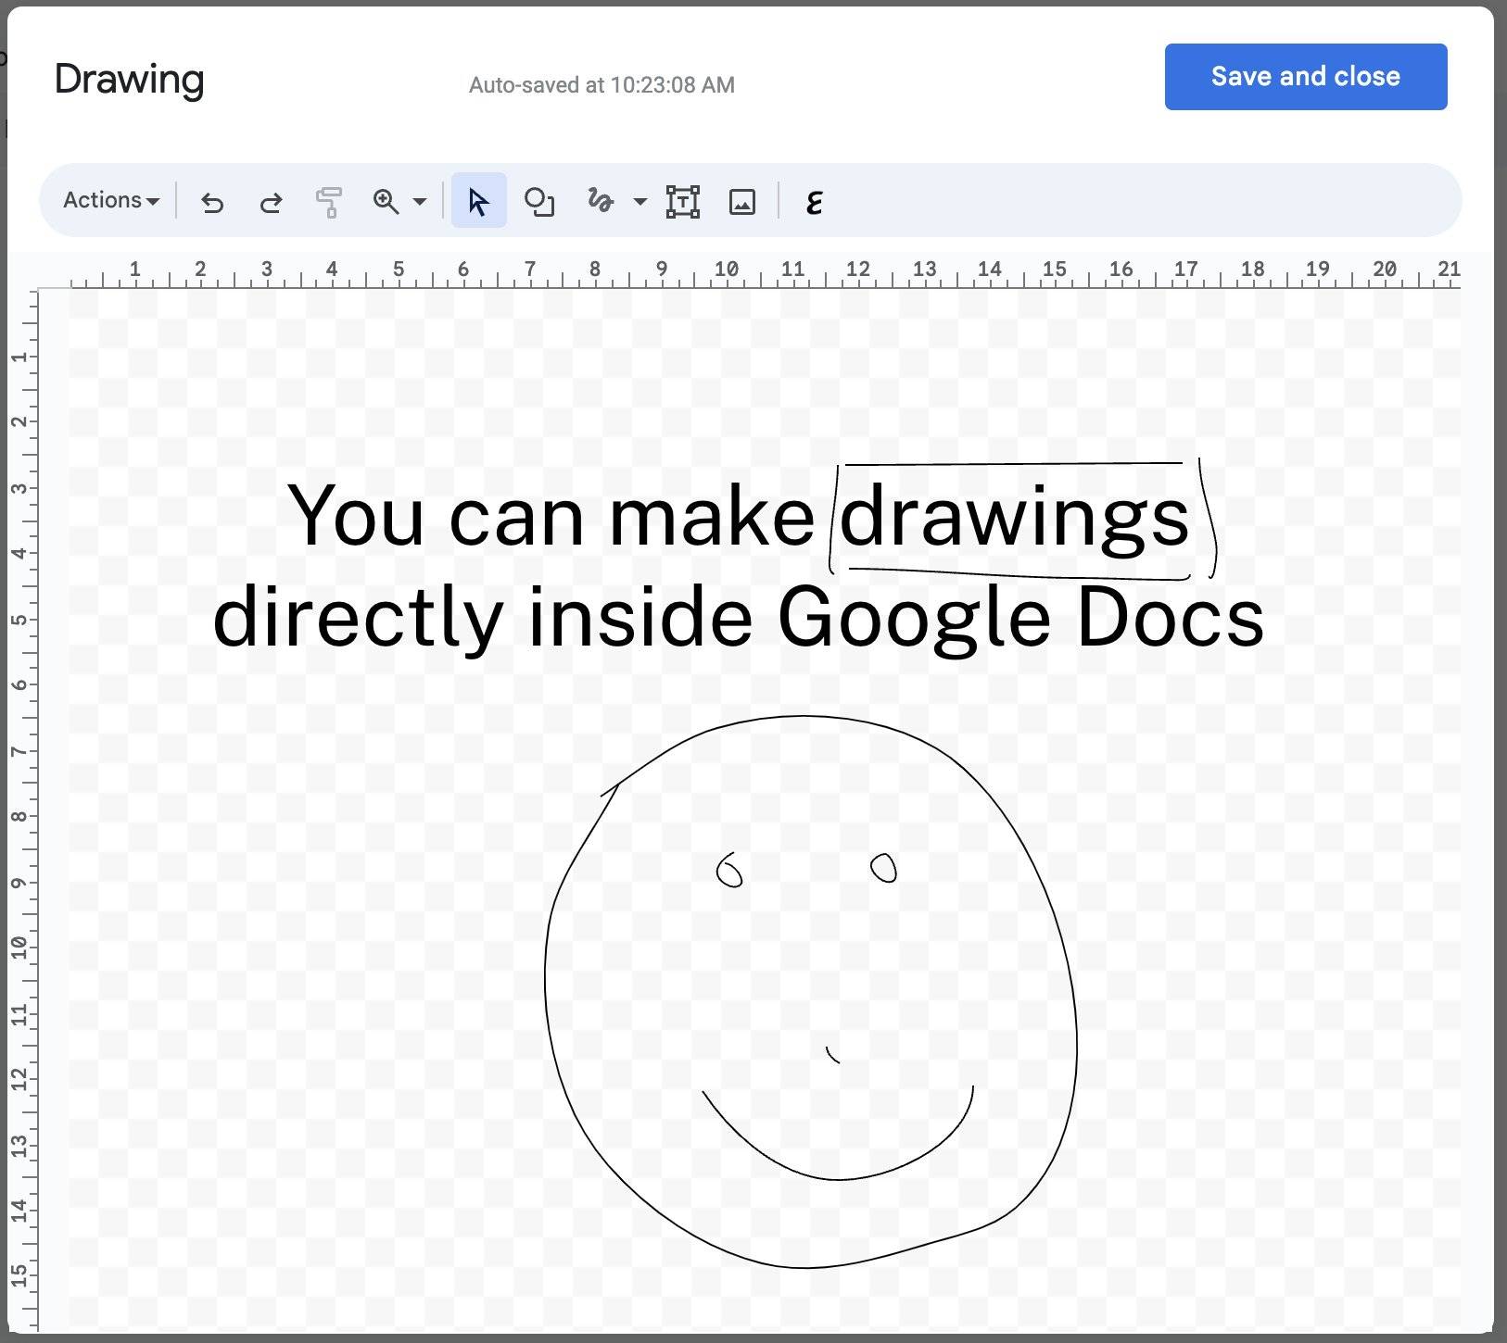
Task: Select the right eye scribble of the face
Action: click(x=883, y=868)
